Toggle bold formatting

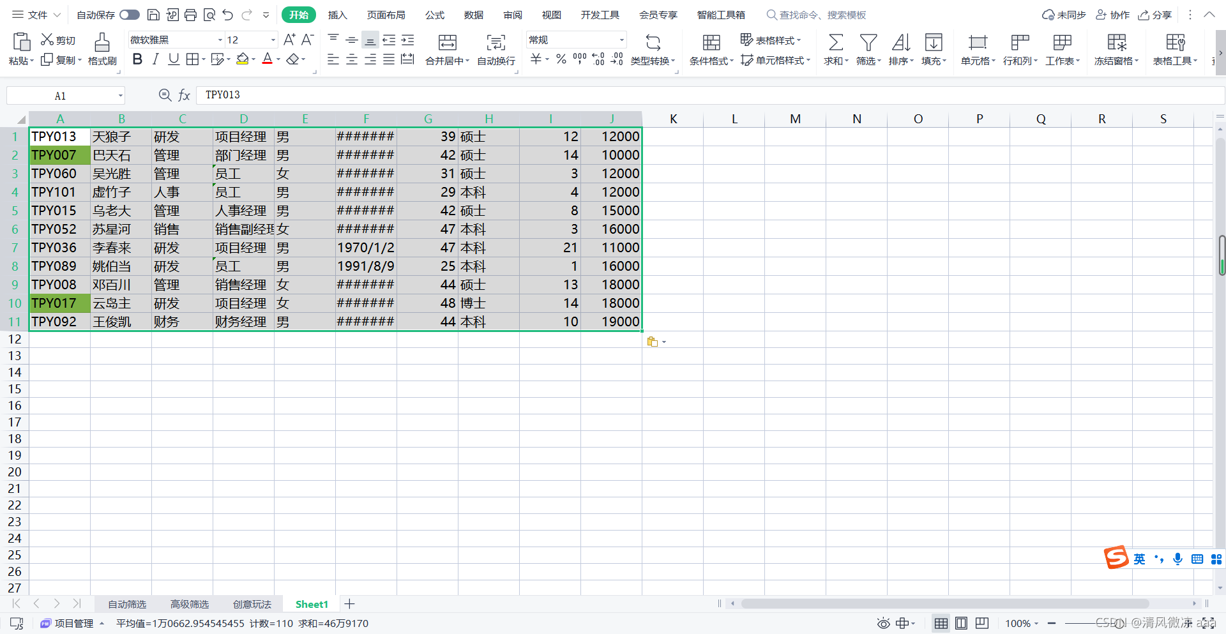137,59
